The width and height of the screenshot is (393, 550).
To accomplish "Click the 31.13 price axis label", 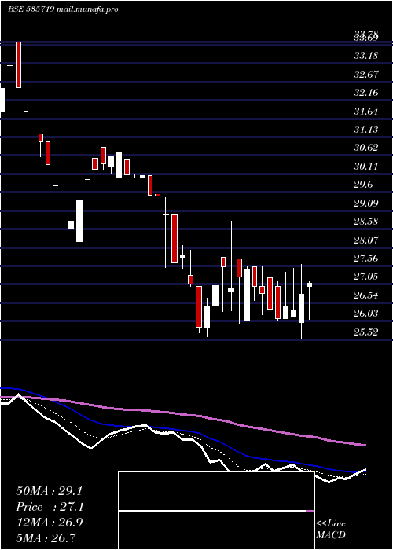I will [x=365, y=130].
